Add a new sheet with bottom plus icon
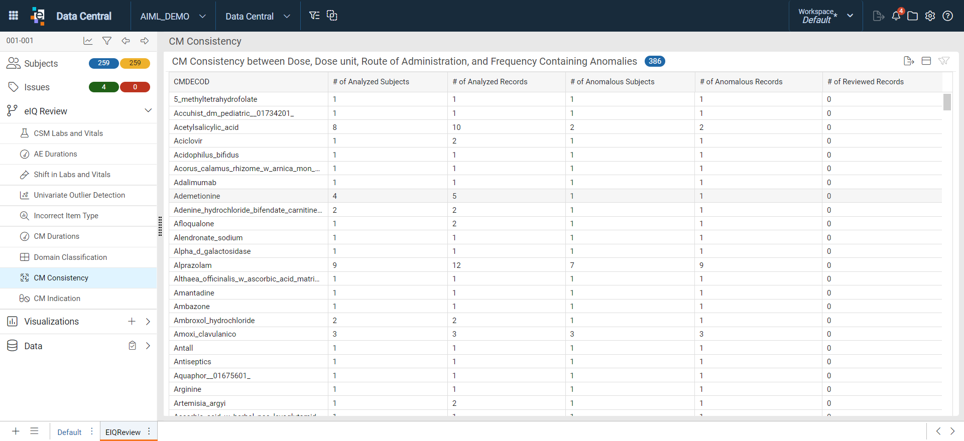This screenshot has width=964, height=441. 16,431
